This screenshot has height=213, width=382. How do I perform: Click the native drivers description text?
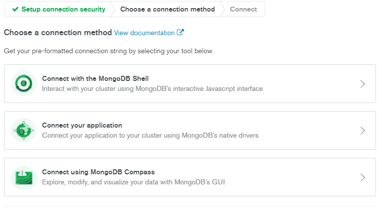pos(150,135)
